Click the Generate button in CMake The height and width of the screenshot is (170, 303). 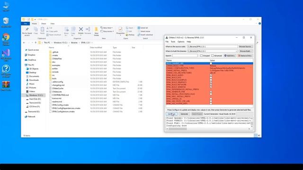pyautogui.click(x=184, y=114)
